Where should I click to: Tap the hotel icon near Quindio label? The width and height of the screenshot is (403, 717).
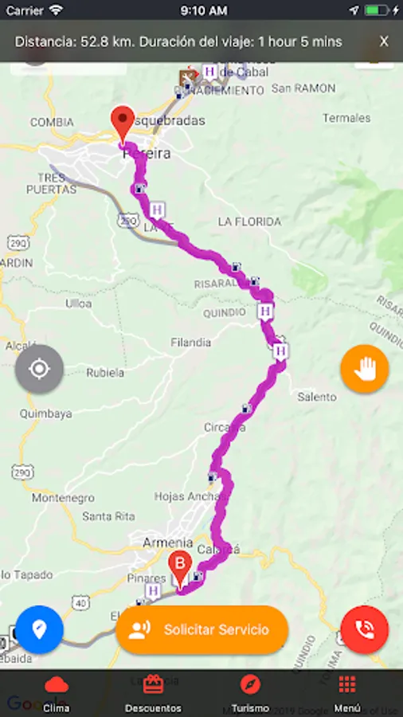click(x=265, y=311)
